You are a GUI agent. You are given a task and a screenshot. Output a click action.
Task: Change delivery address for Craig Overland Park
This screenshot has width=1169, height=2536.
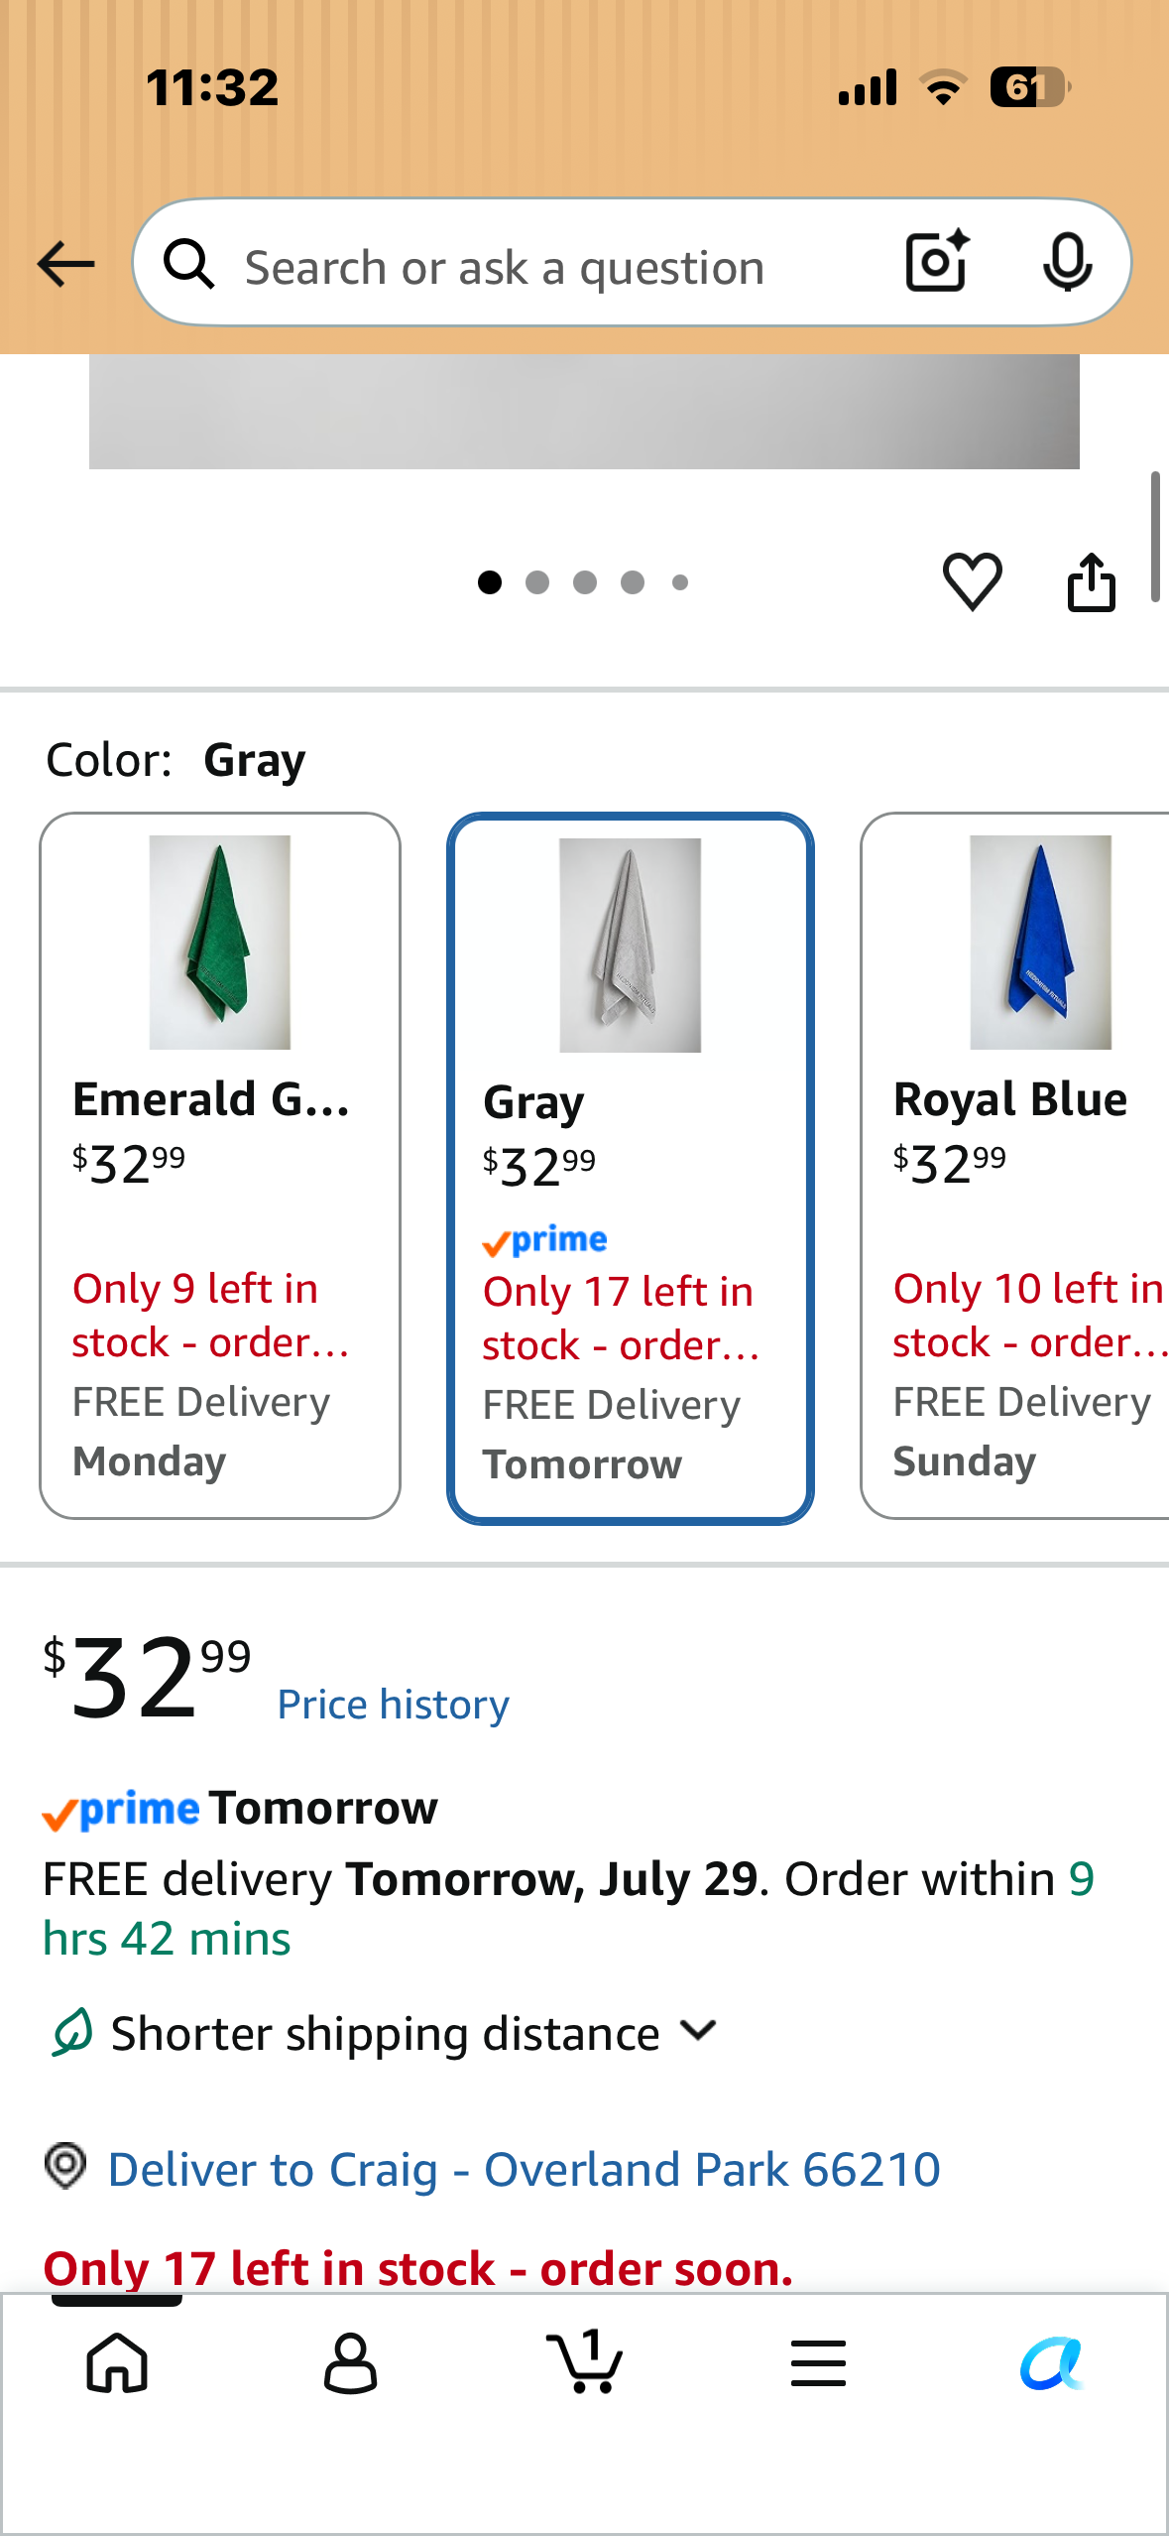pyautogui.click(x=524, y=2169)
